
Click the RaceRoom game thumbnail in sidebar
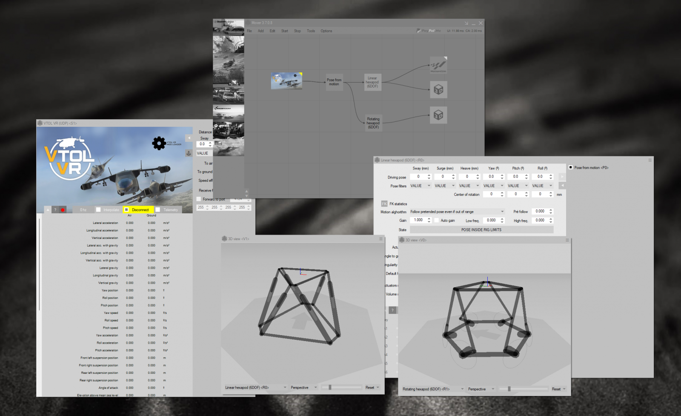(229, 113)
